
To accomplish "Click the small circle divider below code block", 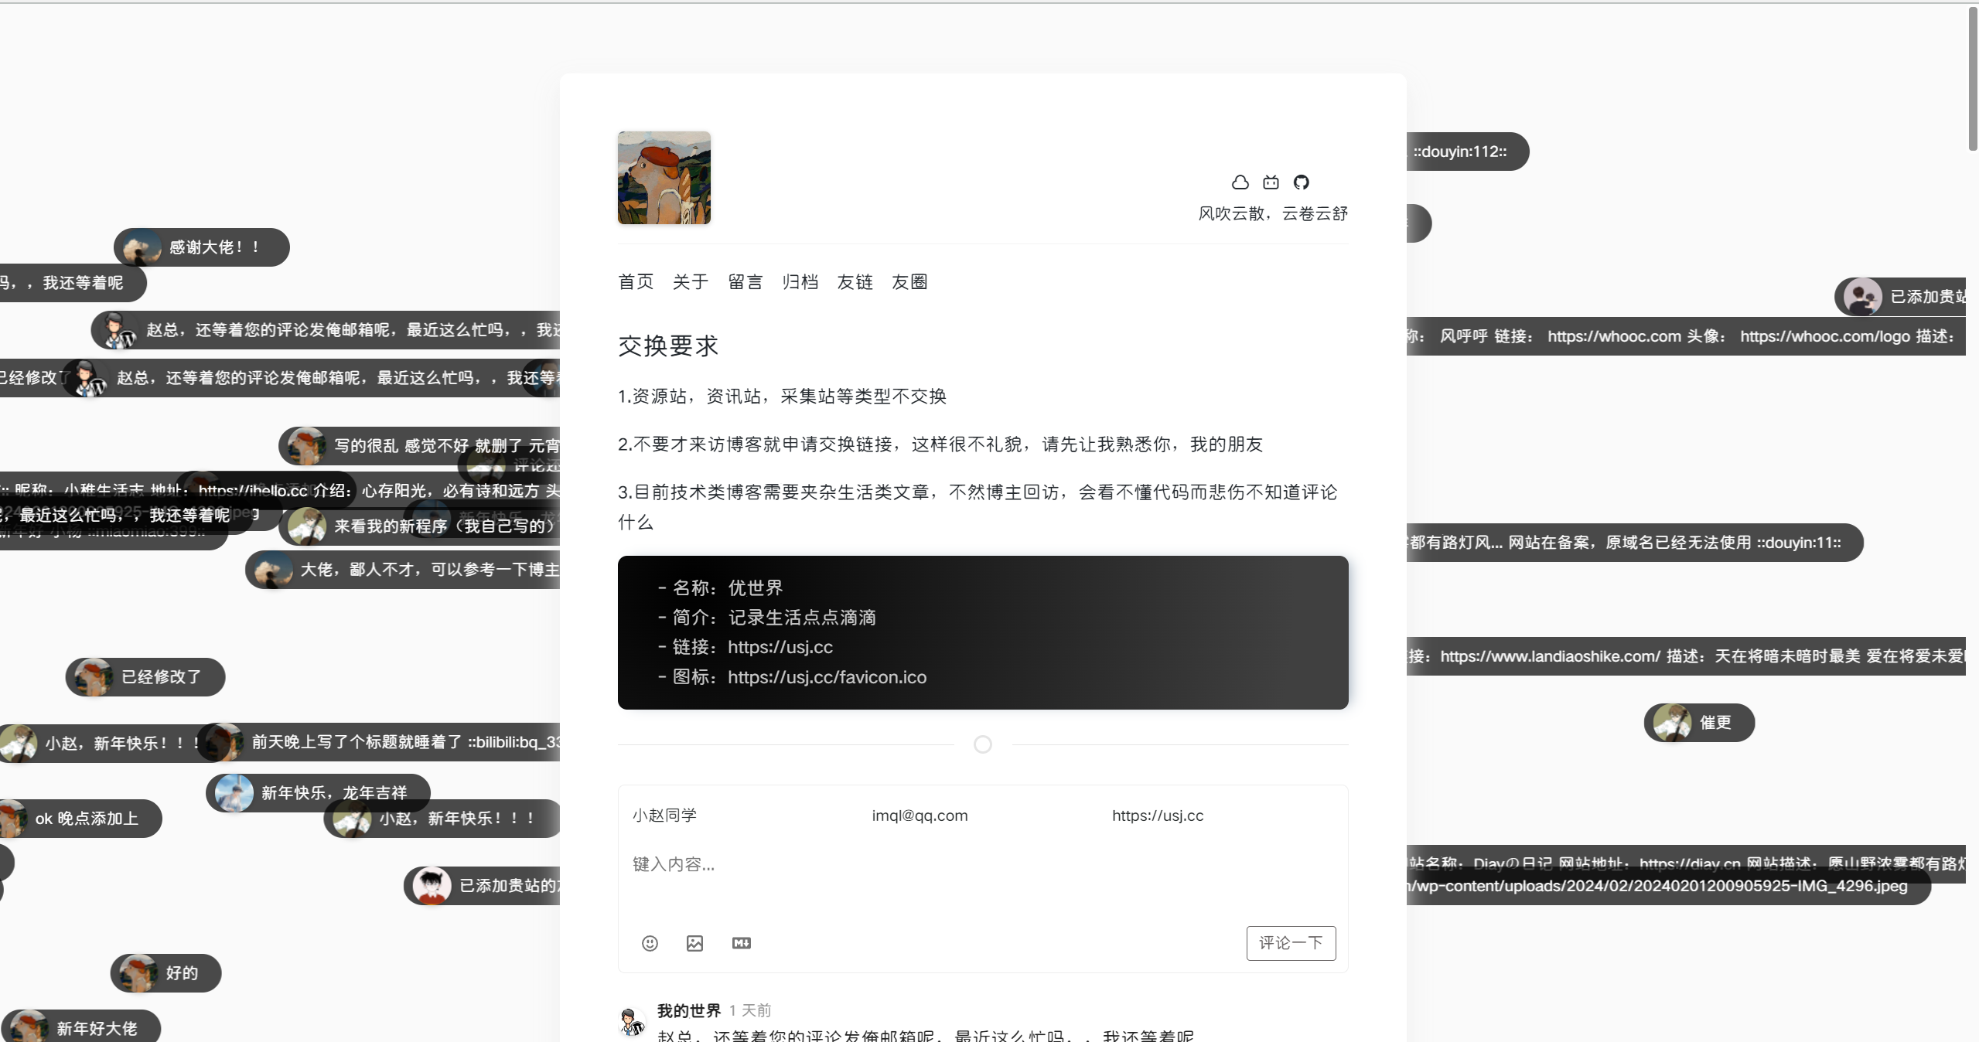I will (x=982, y=744).
